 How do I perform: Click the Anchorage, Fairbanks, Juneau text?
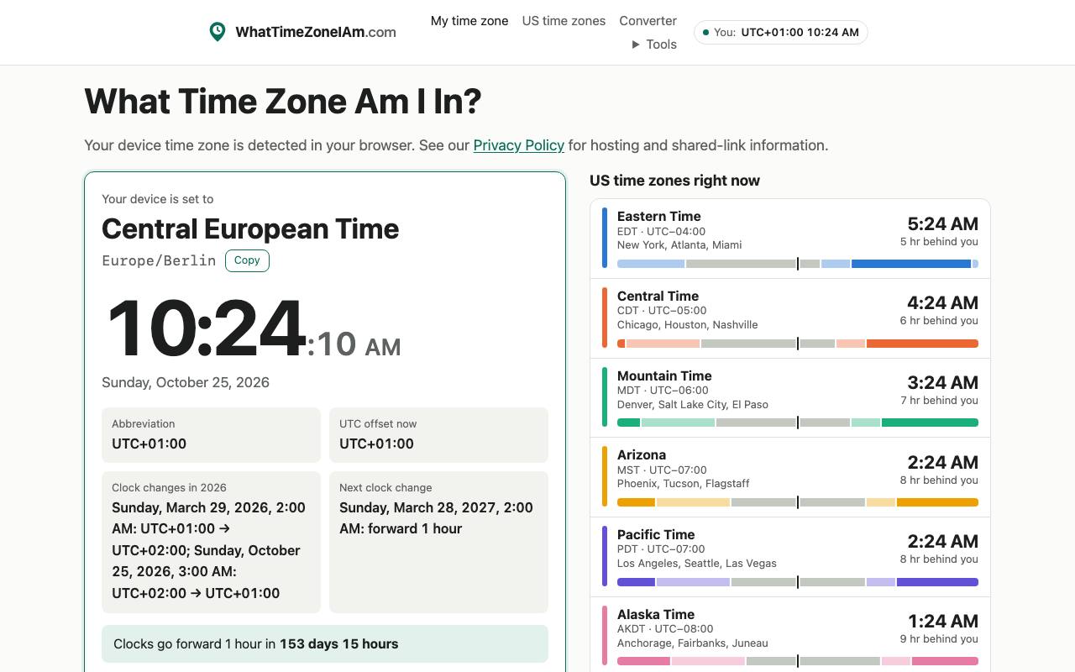click(x=693, y=643)
